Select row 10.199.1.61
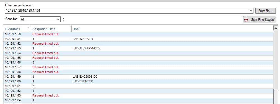The height and width of the screenshot is (104, 280). tap(138, 86)
